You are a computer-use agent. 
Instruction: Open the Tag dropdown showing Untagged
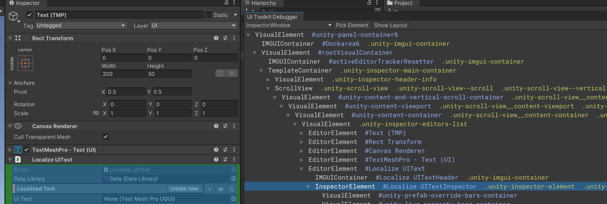(x=81, y=25)
